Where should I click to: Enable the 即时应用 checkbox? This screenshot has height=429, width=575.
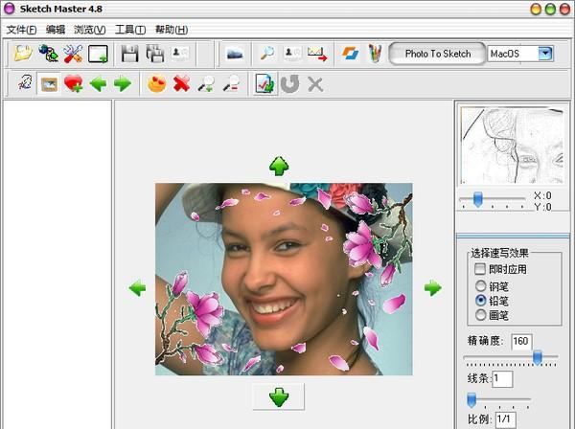(480, 269)
